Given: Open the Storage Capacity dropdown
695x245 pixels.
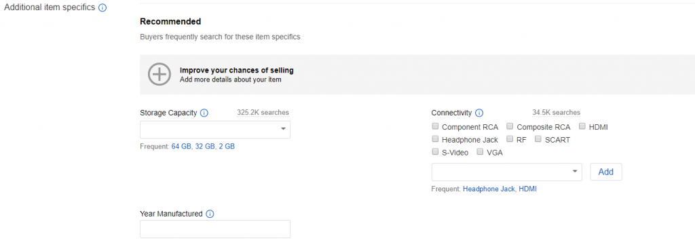Looking at the screenshot, I should point(215,130).
